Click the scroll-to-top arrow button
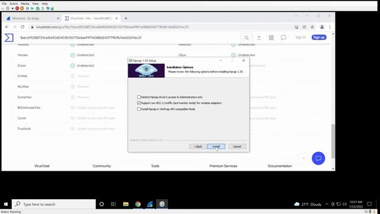This screenshot has height=214, width=380. pyautogui.click(x=303, y=159)
